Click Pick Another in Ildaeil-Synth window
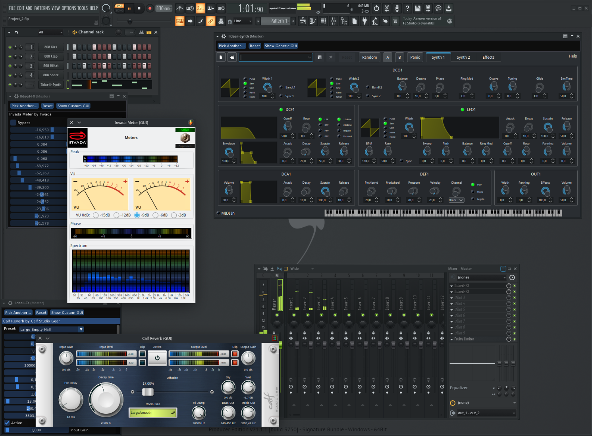 pyautogui.click(x=231, y=46)
